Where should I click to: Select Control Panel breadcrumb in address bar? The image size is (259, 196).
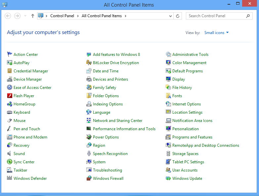click(x=63, y=16)
